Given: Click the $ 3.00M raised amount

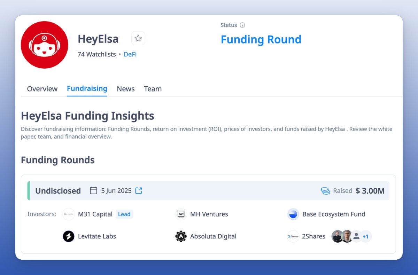Looking at the screenshot, I should click(370, 191).
